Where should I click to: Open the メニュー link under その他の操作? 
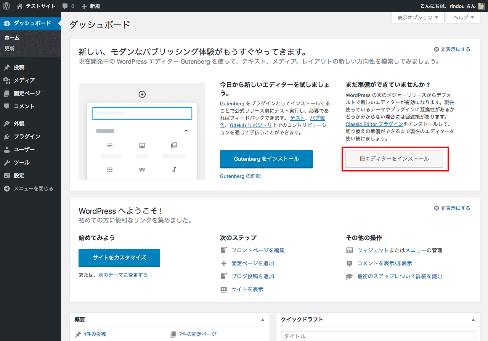tap(416, 250)
